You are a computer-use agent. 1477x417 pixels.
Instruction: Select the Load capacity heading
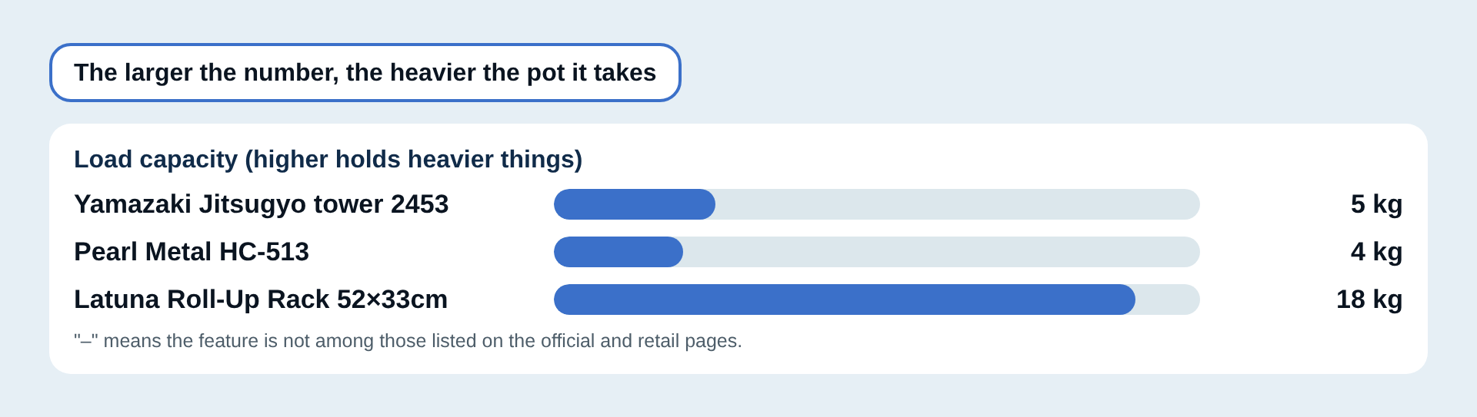pos(328,159)
